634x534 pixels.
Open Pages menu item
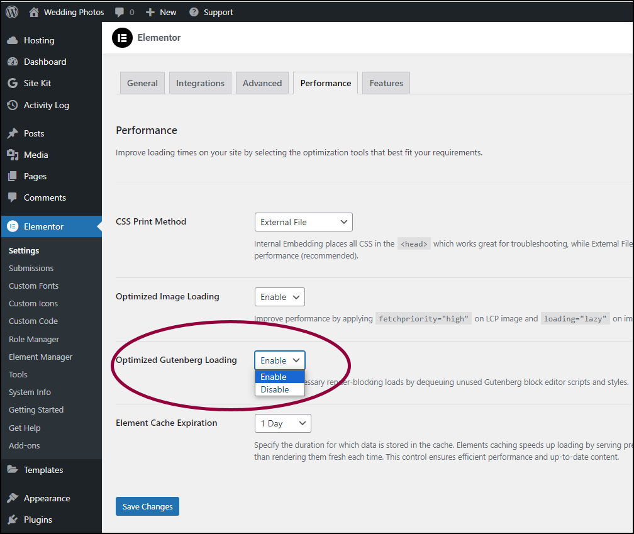coord(35,176)
